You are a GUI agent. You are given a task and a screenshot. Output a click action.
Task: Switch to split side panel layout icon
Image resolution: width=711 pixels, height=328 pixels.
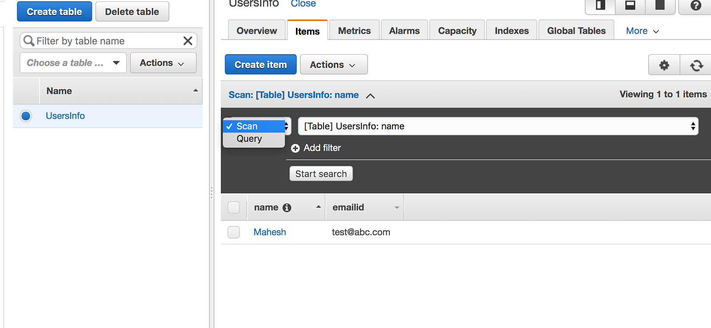pos(600,5)
